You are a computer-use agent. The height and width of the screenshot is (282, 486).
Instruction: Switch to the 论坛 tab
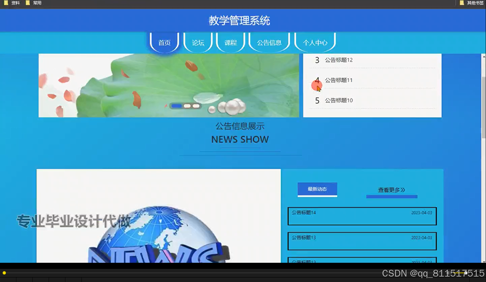(x=197, y=42)
